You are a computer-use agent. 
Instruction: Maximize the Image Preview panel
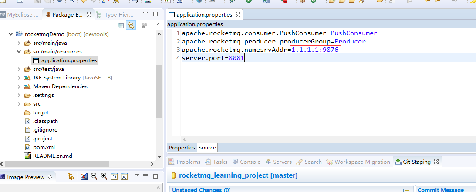pyautogui.click(x=155, y=176)
